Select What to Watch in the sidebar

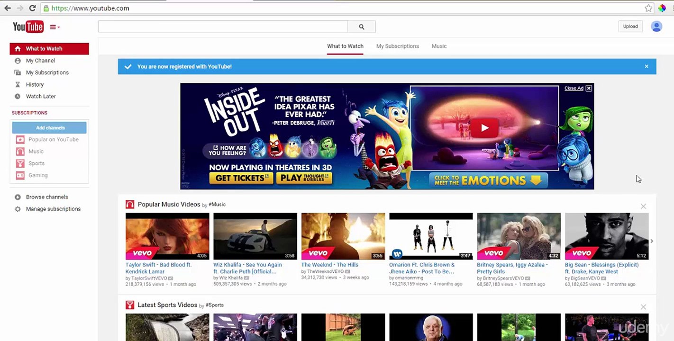tap(49, 49)
